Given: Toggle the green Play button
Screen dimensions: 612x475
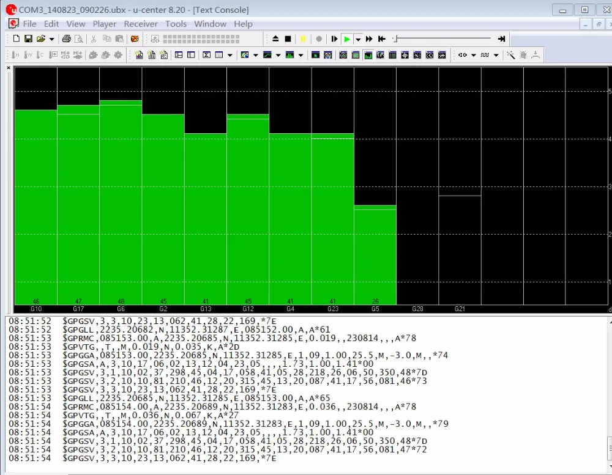Looking at the screenshot, I should tap(346, 39).
